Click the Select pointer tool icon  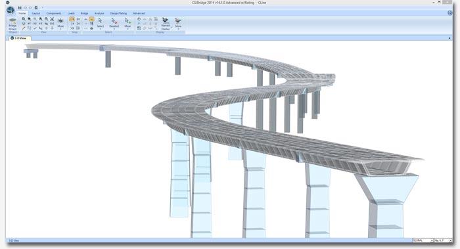tap(101, 23)
